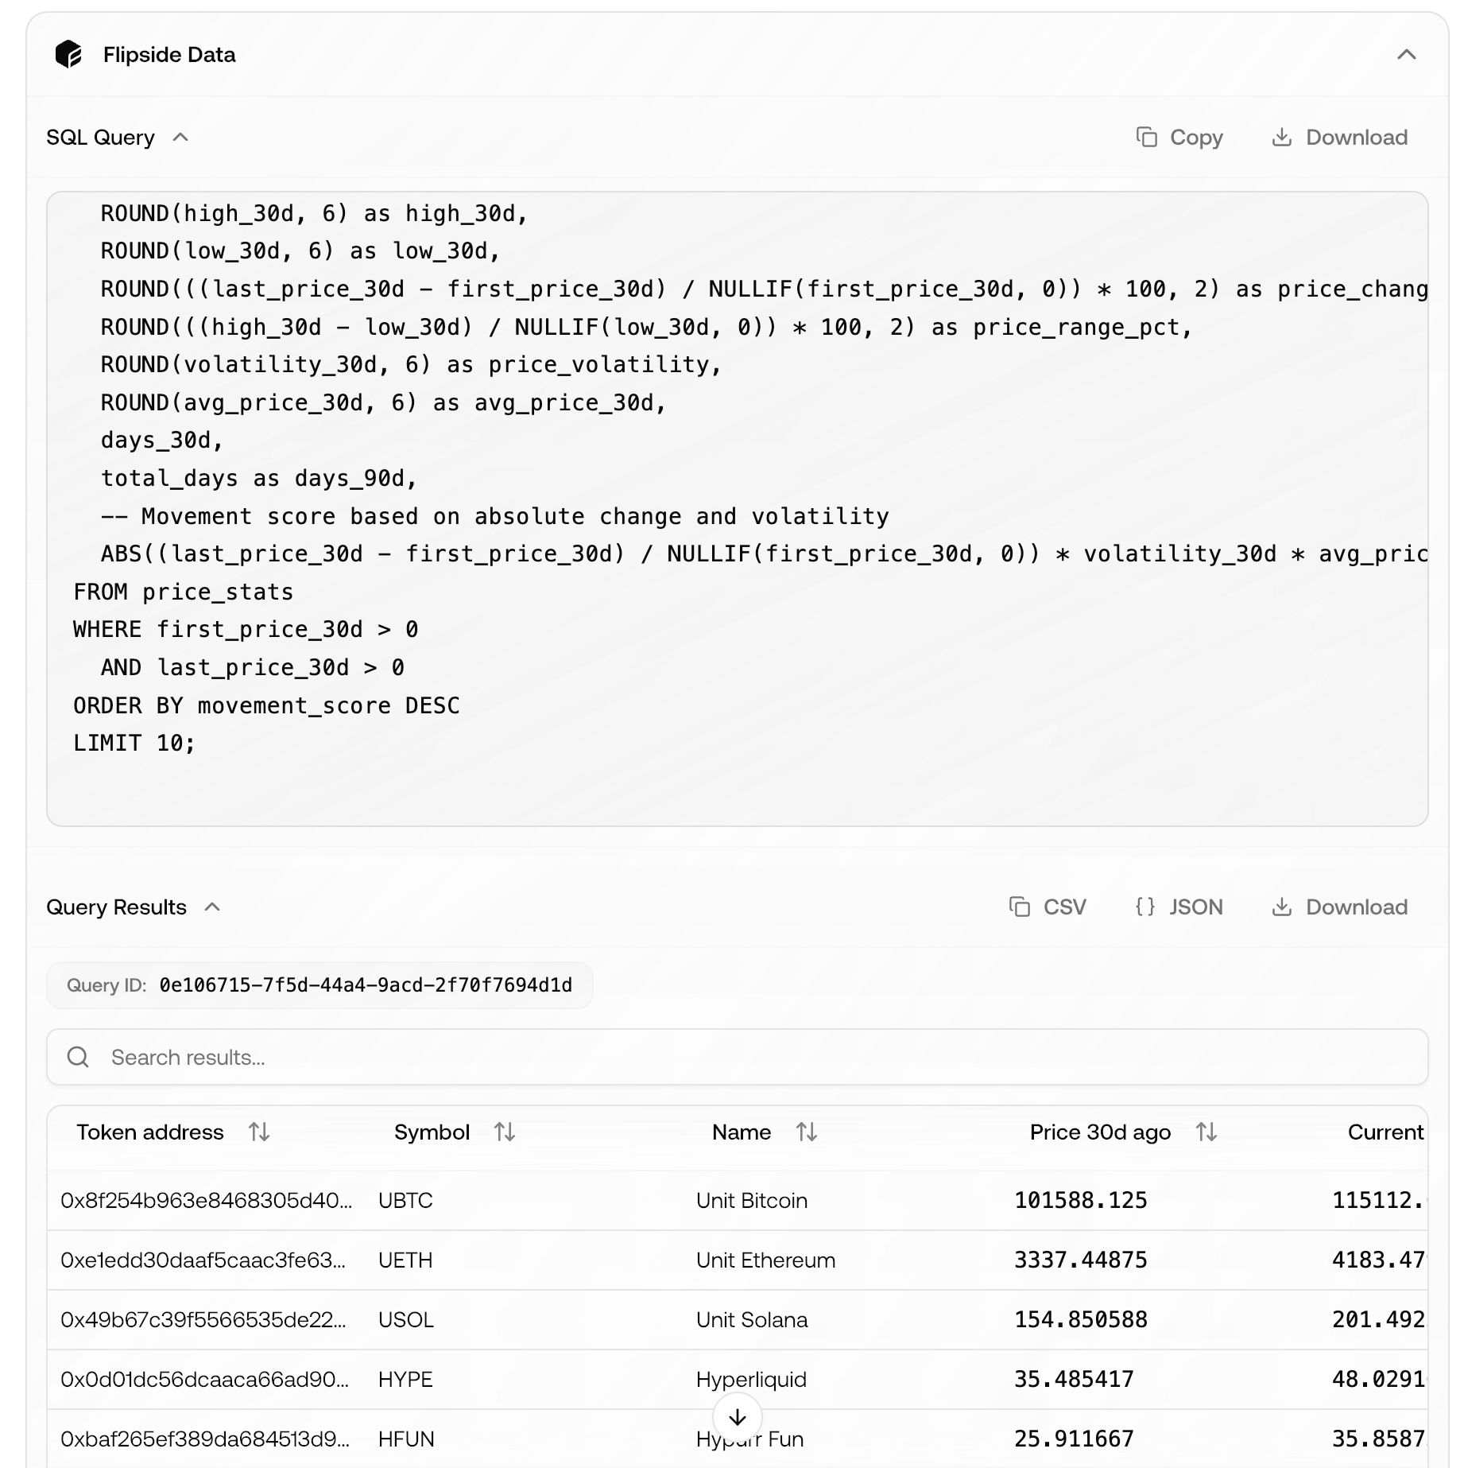Click the copy icon next to Copy label

[x=1148, y=137]
